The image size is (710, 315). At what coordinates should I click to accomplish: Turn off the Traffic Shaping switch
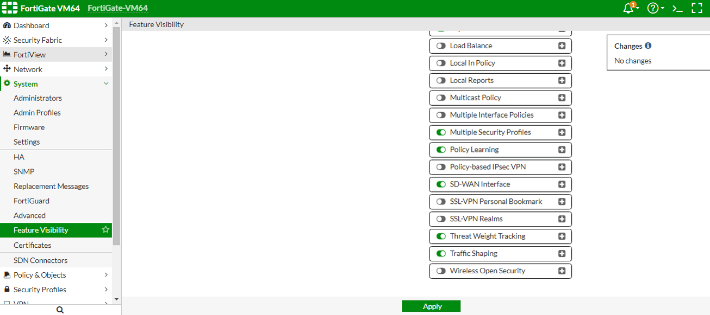(x=441, y=254)
